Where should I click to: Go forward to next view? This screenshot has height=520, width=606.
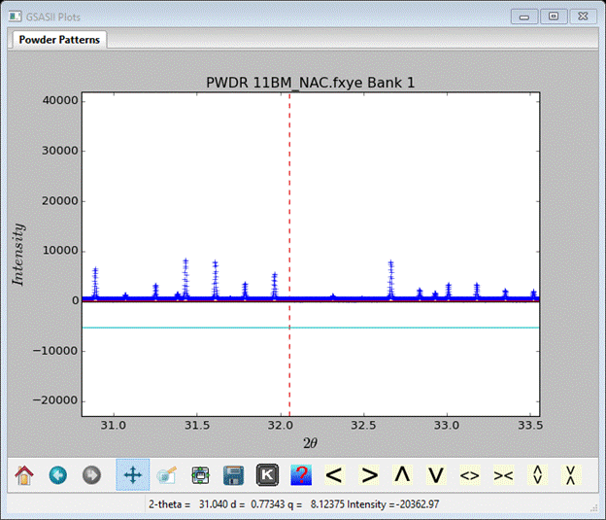click(91, 474)
